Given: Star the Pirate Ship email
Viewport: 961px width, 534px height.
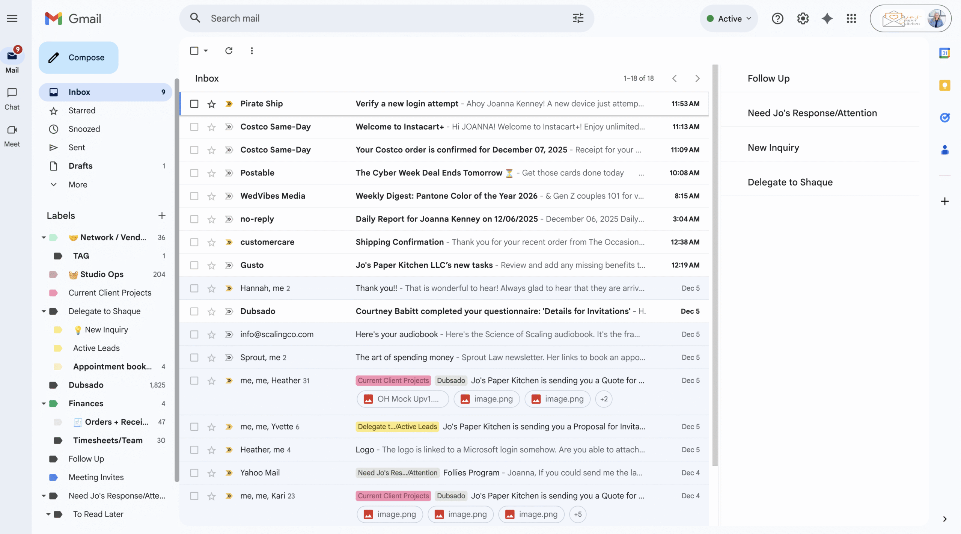Looking at the screenshot, I should (x=212, y=104).
